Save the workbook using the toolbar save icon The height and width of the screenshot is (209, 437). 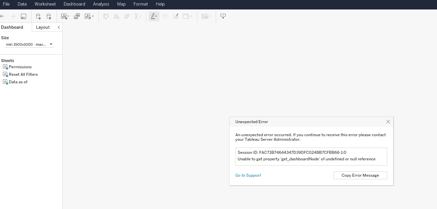click(x=23, y=16)
